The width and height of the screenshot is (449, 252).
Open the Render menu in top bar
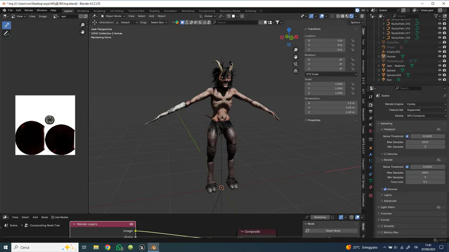point(28,10)
